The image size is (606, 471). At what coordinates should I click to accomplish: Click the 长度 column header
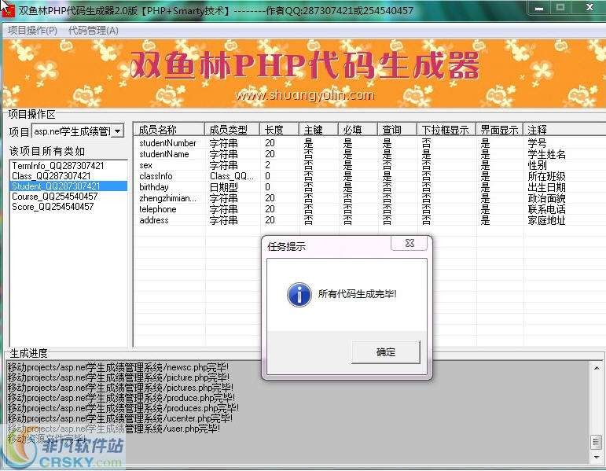click(279, 130)
